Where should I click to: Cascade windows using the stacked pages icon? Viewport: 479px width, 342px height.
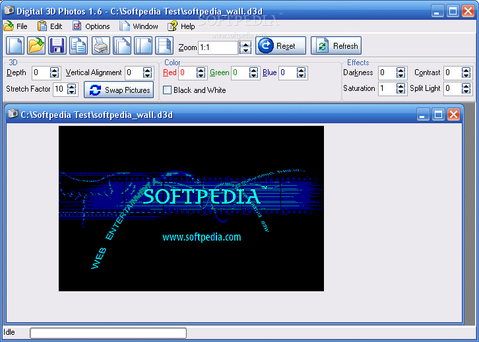click(122, 45)
